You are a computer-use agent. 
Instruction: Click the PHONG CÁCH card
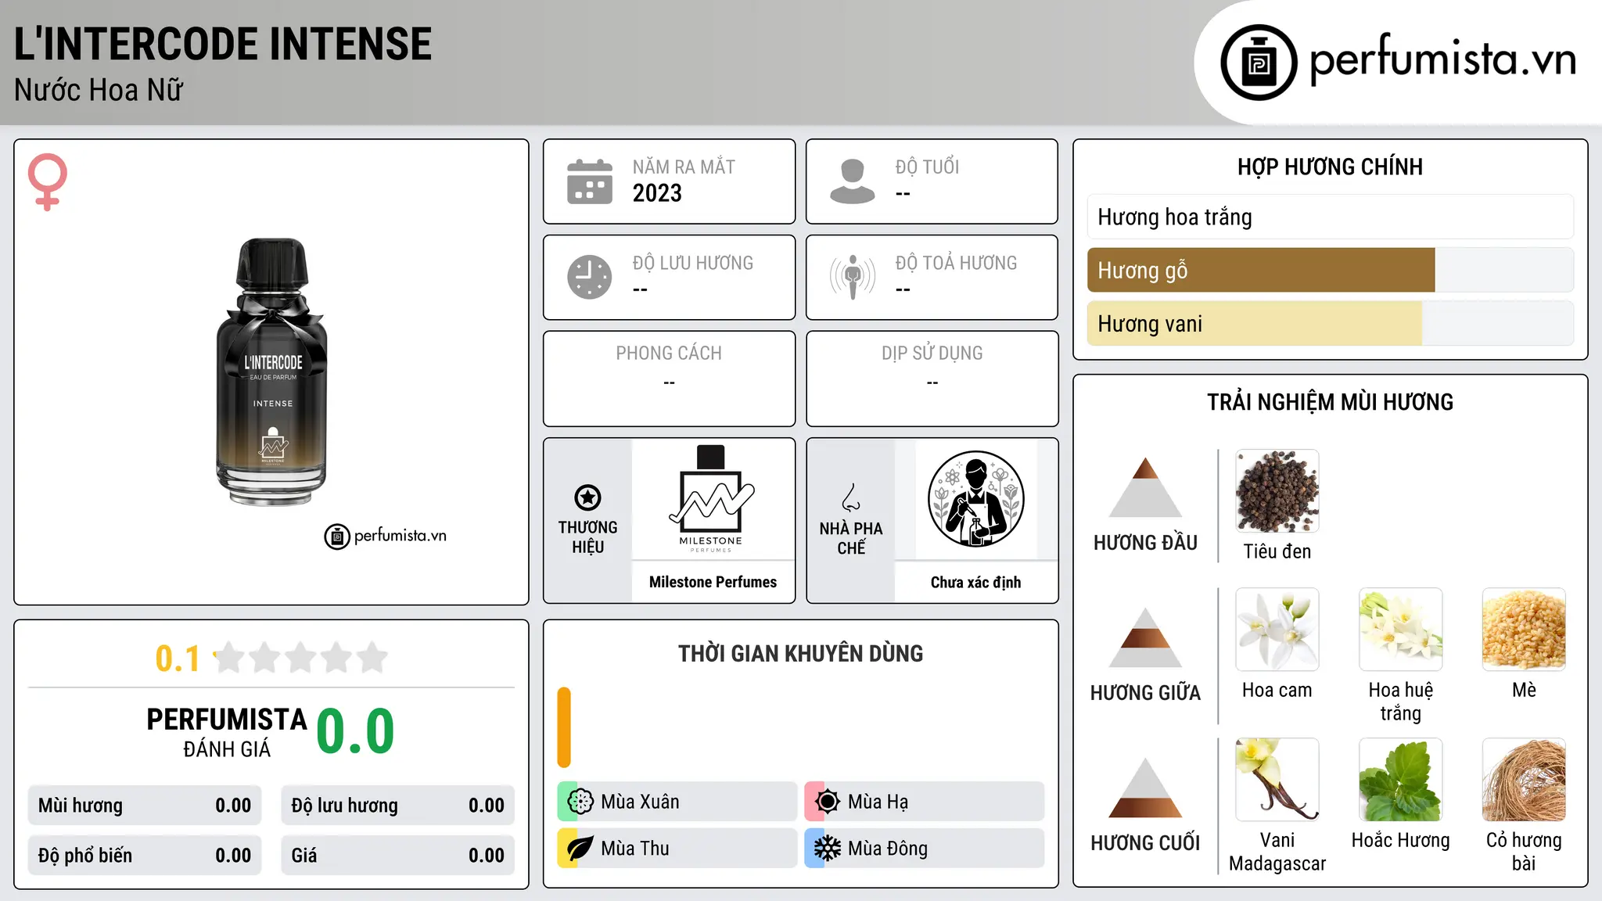(x=669, y=379)
